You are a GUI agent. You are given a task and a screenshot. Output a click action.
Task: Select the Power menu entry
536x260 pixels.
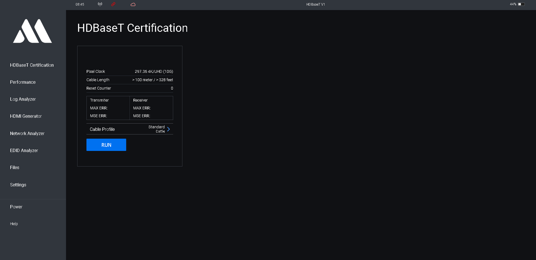coord(16,207)
